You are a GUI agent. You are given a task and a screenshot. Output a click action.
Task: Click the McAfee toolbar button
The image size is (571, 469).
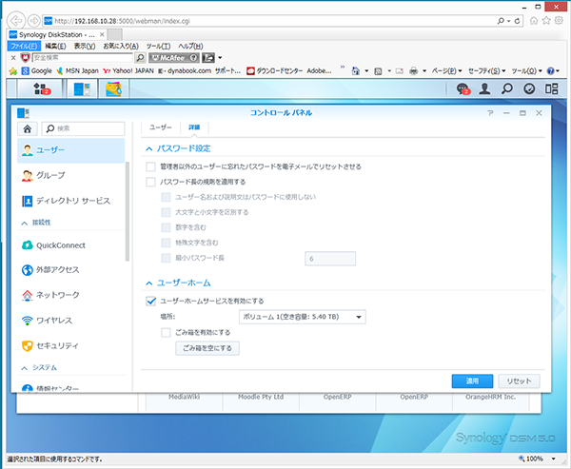[174, 57]
